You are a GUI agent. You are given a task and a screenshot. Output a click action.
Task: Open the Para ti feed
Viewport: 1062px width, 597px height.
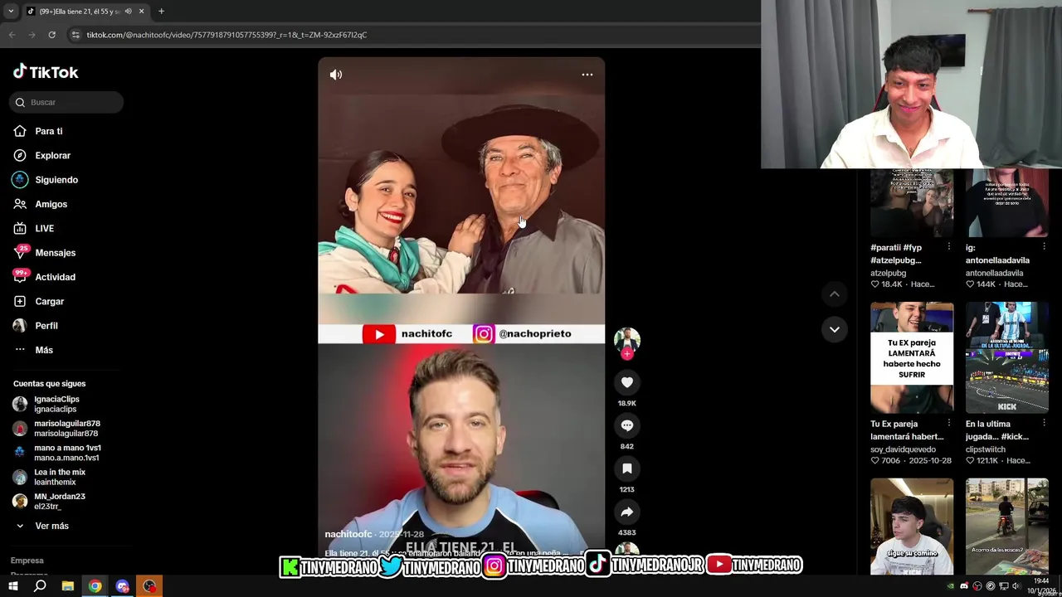tap(48, 131)
